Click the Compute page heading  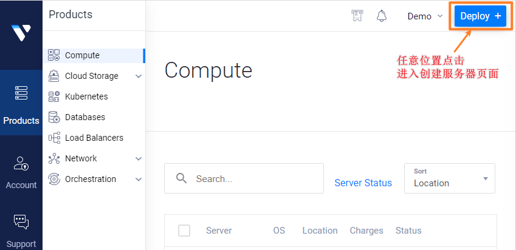[208, 70]
